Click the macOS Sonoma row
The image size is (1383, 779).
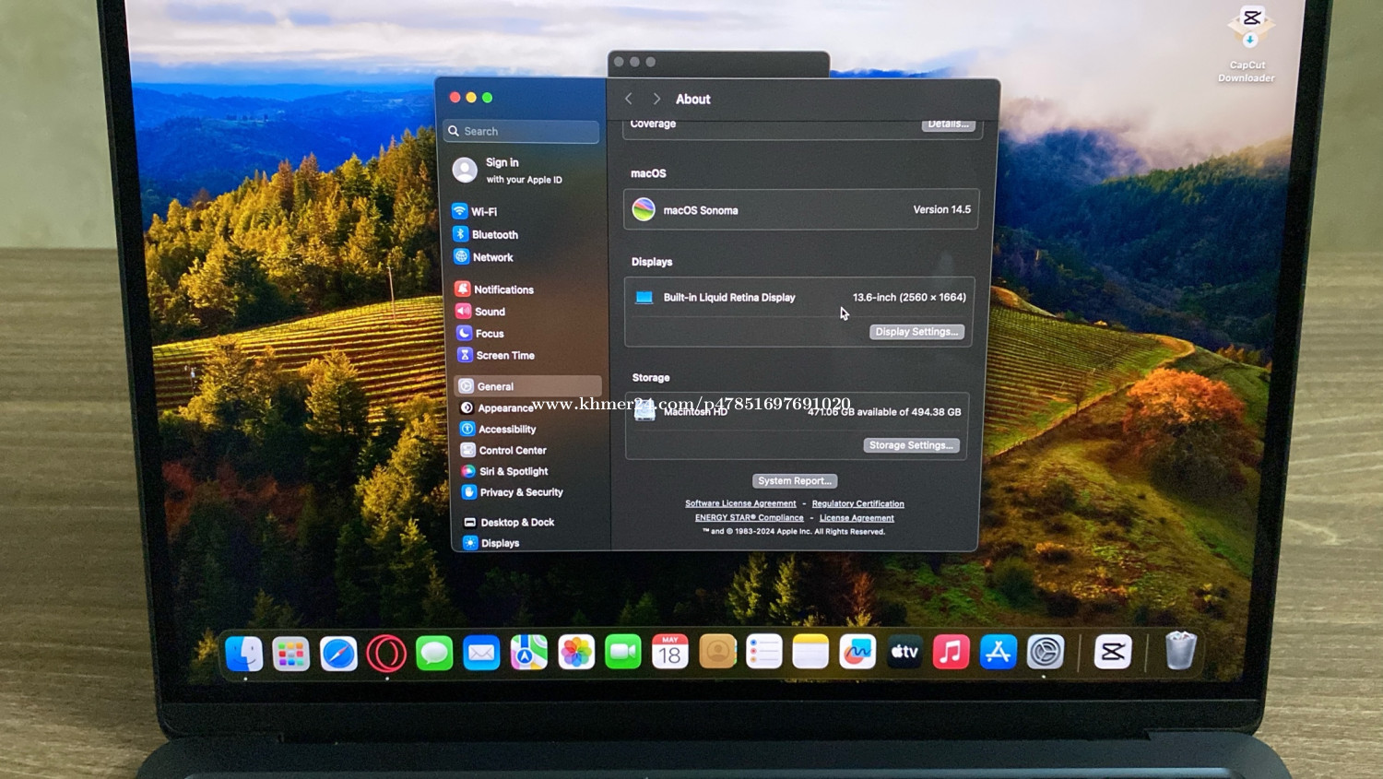[800, 209]
